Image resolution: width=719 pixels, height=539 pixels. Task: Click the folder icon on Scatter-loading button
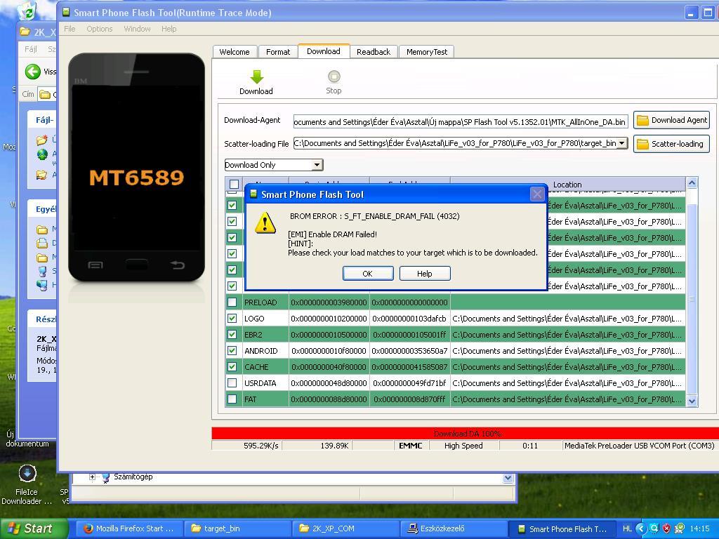(643, 144)
